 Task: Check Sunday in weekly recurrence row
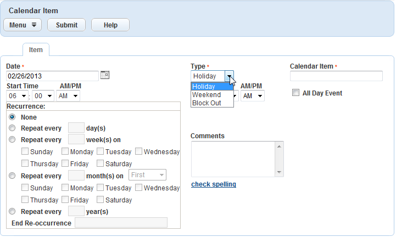[25, 151]
